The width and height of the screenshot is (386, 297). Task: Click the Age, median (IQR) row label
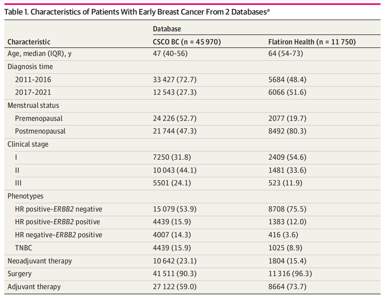click(40, 53)
